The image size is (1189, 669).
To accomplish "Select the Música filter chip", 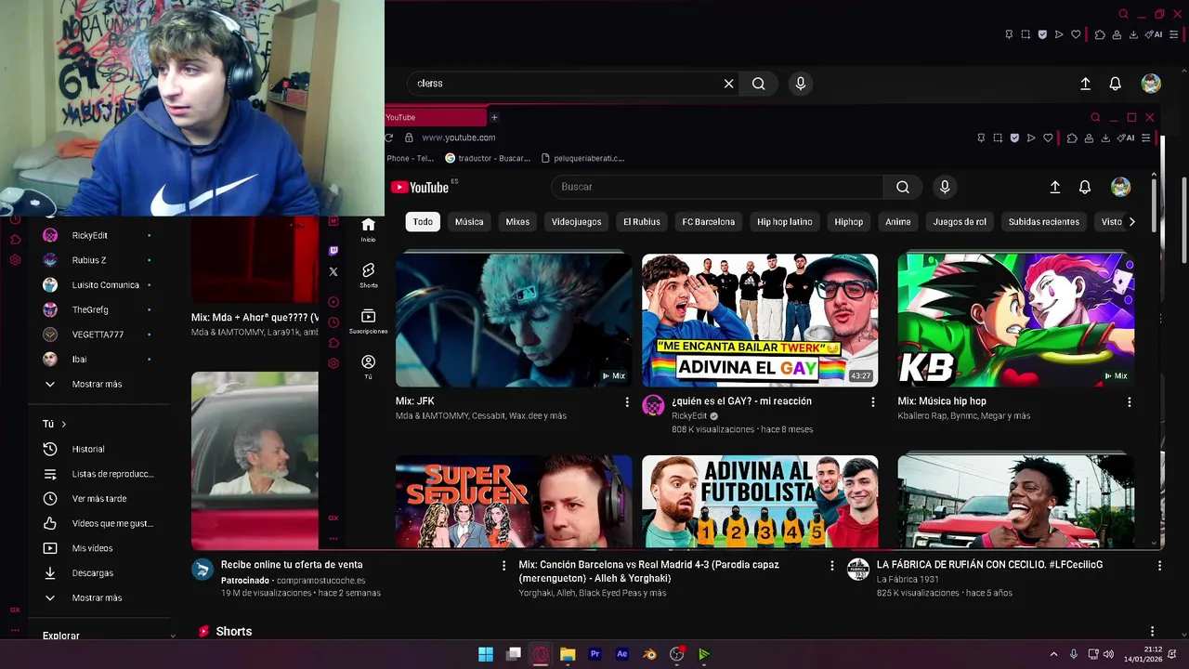I will (469, 222).
